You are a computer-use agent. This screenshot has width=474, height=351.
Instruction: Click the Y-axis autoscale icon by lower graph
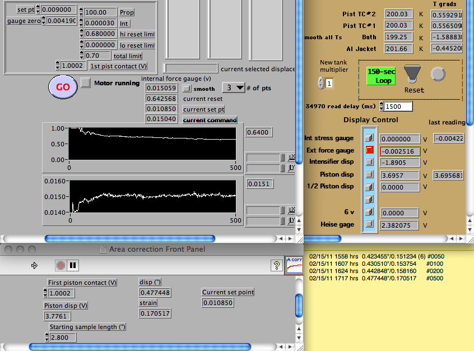pyautogui.click(x=291, y=220)
